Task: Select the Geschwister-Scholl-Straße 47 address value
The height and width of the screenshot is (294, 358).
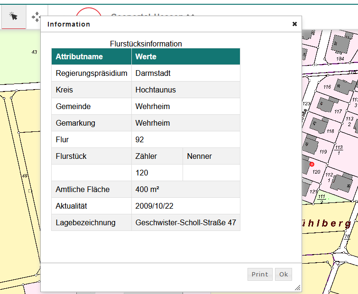Action: pyautogui.click(x=185, y=222)
